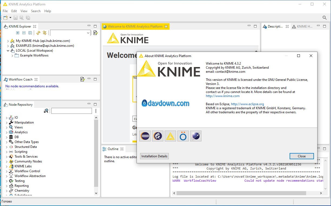This screenshot has height=206, width=331.
Task: Click the KNIME triangle icon in About dialog
Action: 170,136
